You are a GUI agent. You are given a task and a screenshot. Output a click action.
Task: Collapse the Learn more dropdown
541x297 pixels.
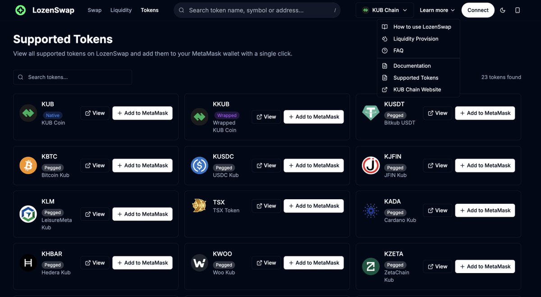(x=437, y=10)
